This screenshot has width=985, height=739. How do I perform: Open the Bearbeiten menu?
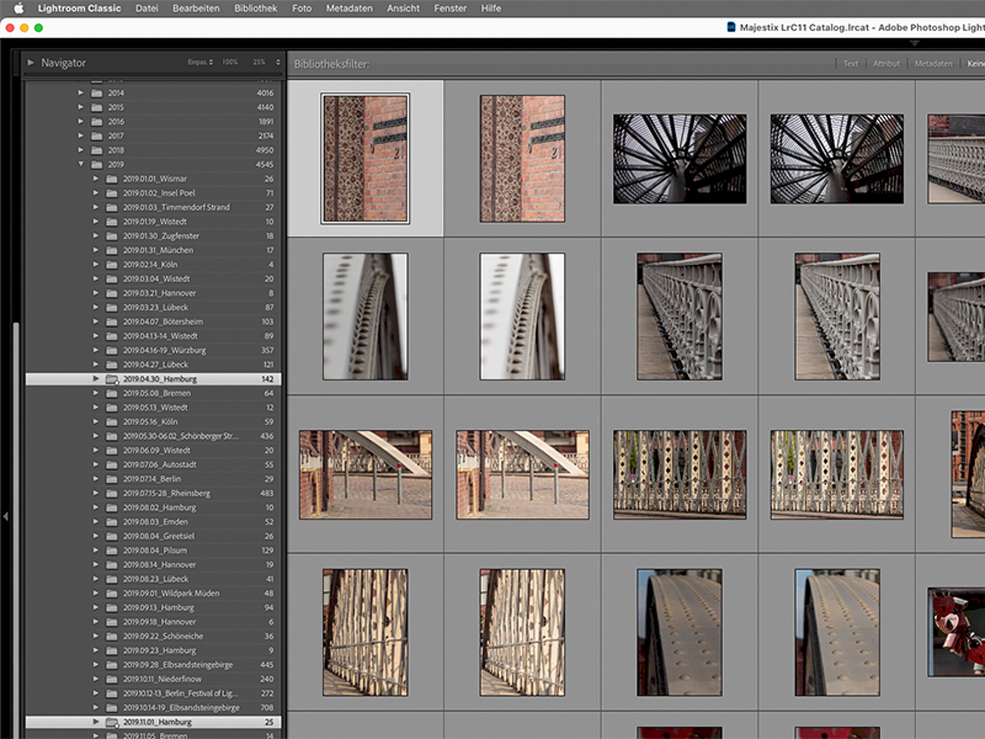point(196,8)
